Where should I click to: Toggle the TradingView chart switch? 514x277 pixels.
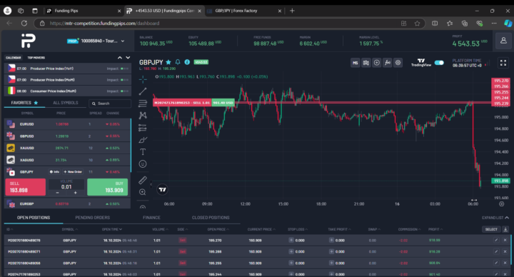(x=439, y=63)
